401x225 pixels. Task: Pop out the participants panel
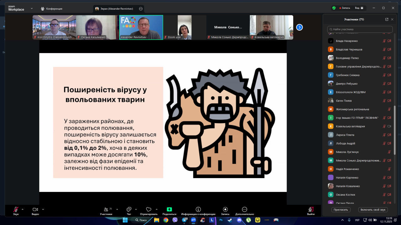coord(387,19)
